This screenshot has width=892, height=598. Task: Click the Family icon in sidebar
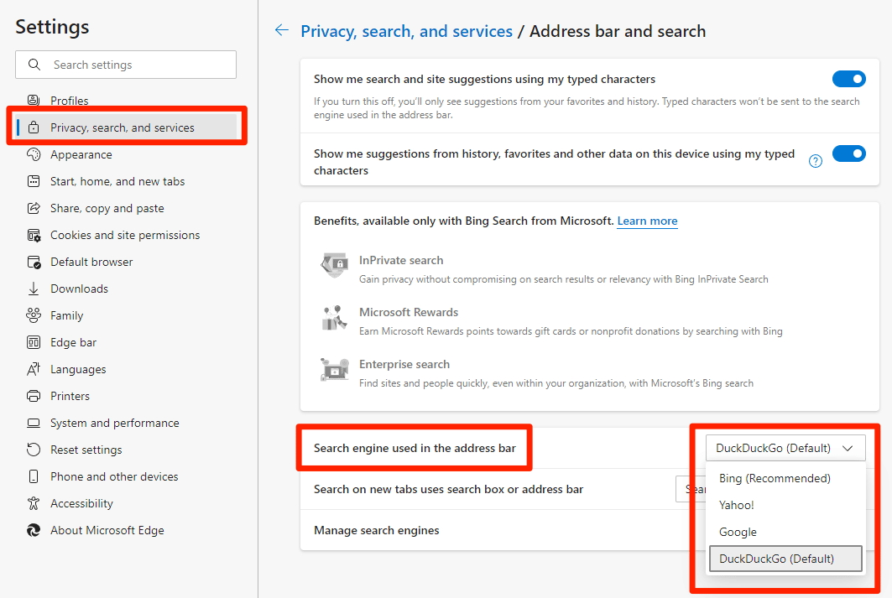(x=34, y=315)
